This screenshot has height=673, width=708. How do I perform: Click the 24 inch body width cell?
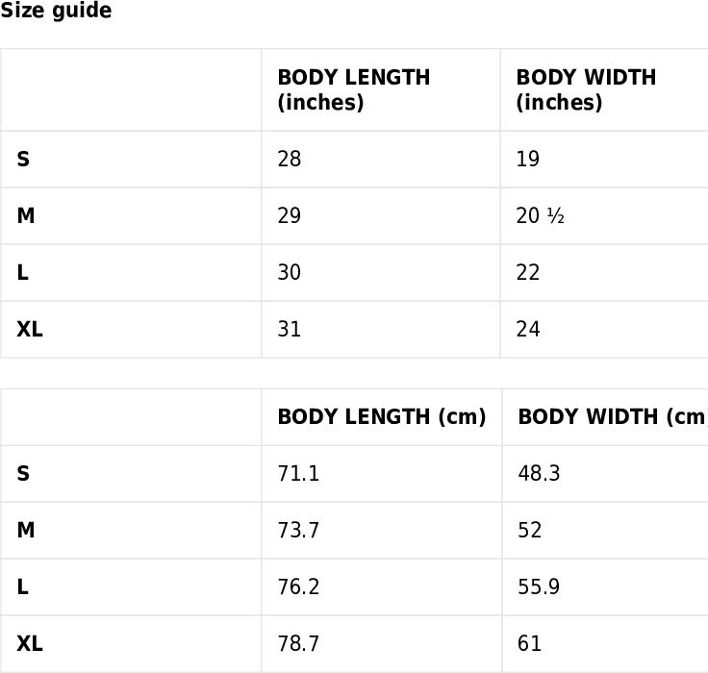click(x=528, y=330)
